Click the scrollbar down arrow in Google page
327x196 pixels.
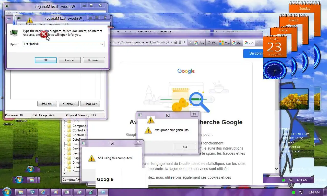point(276,169)
